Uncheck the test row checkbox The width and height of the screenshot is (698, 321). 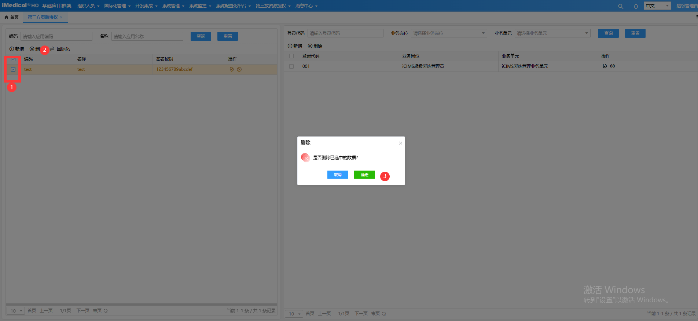(x=13, y=69)
